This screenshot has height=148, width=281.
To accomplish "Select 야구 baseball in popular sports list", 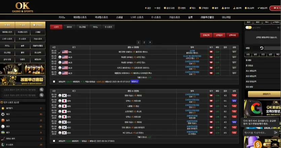I will coord(23,127).
